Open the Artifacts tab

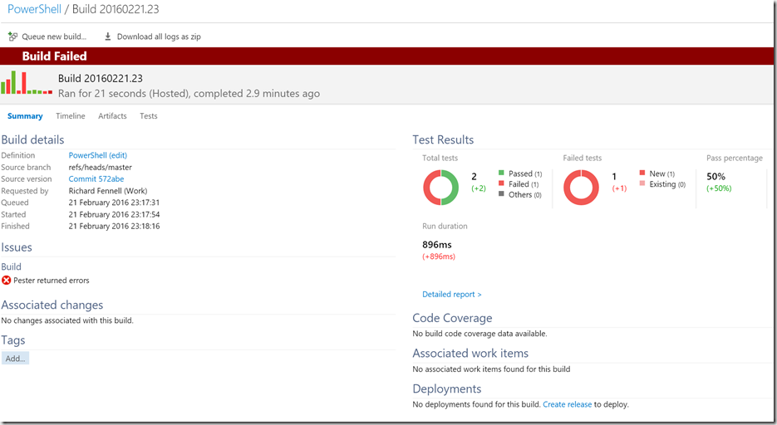pos(112,115)
